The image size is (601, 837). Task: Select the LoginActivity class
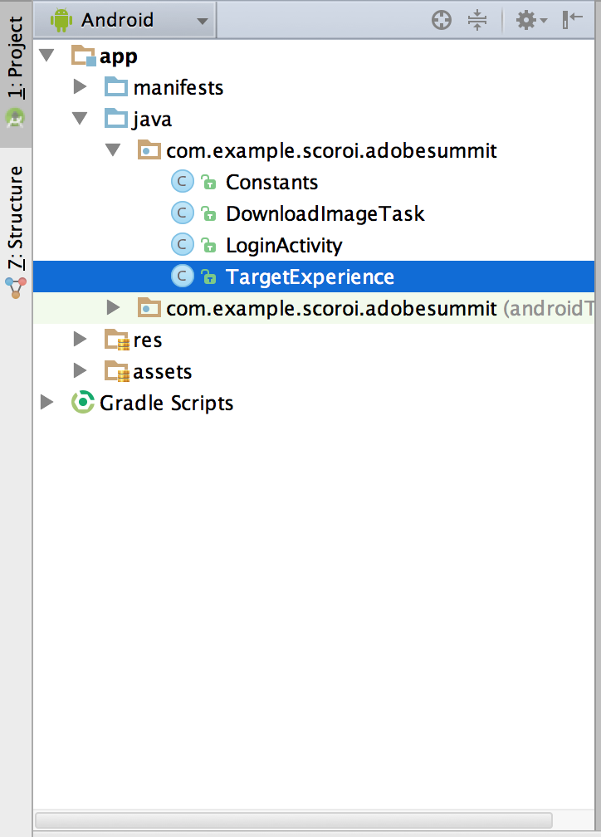pos(284,246)
